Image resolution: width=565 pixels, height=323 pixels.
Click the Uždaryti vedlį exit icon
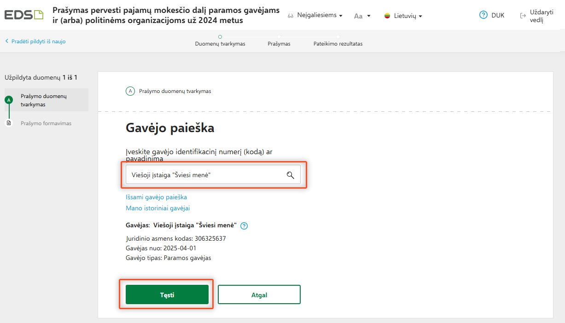(x=523, y=16)
